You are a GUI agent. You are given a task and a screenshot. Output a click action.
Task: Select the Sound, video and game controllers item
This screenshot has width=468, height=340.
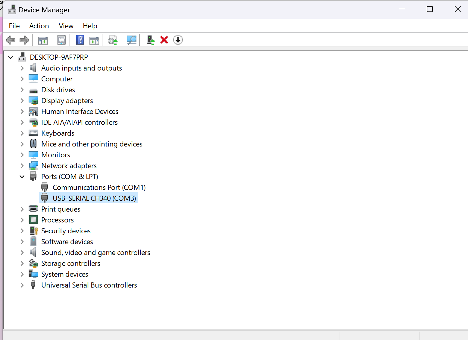[x=95, y=253]
